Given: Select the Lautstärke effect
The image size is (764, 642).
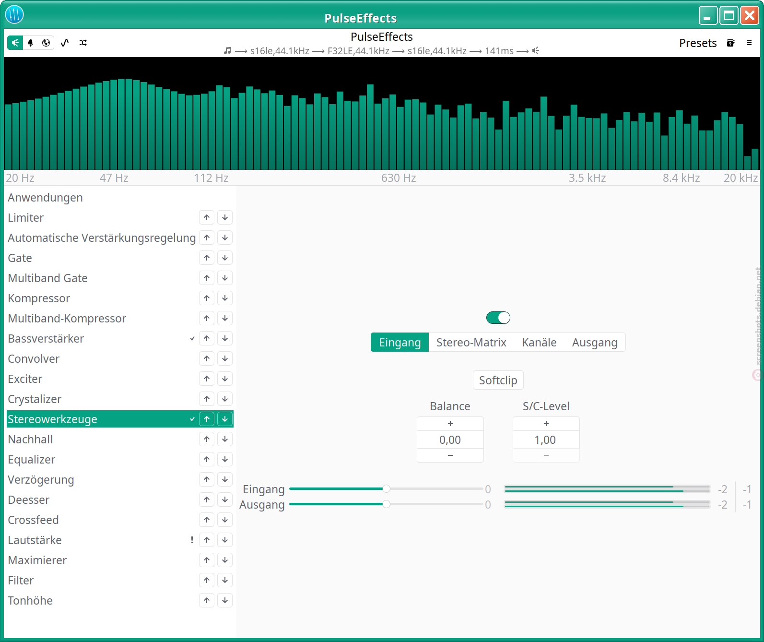Looking at the screenshot, I should [120, 540].
